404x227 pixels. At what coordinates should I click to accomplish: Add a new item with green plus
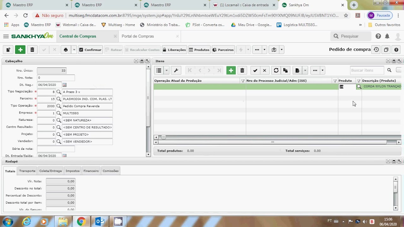pos(231,70)
